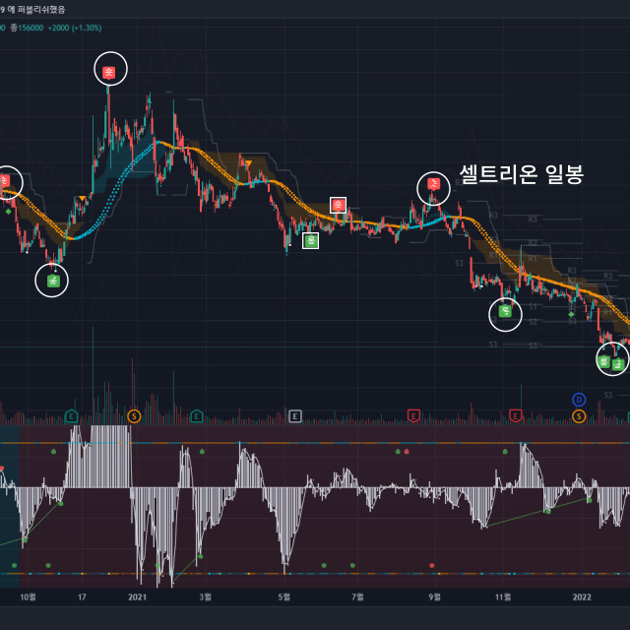Click the 5월 label on the time axis
Viewport: 630px width, 630px height.
coord(284,598)
